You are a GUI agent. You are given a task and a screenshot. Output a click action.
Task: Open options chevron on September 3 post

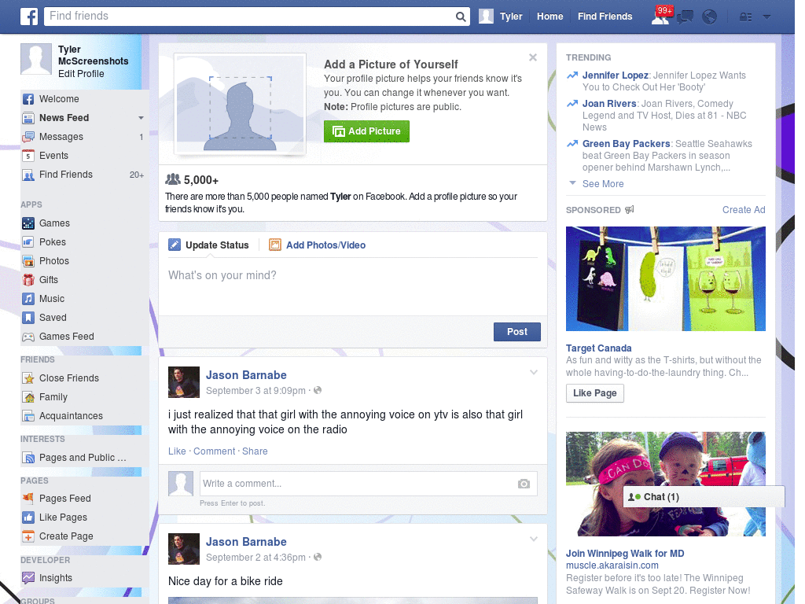[x=534, y=372]
